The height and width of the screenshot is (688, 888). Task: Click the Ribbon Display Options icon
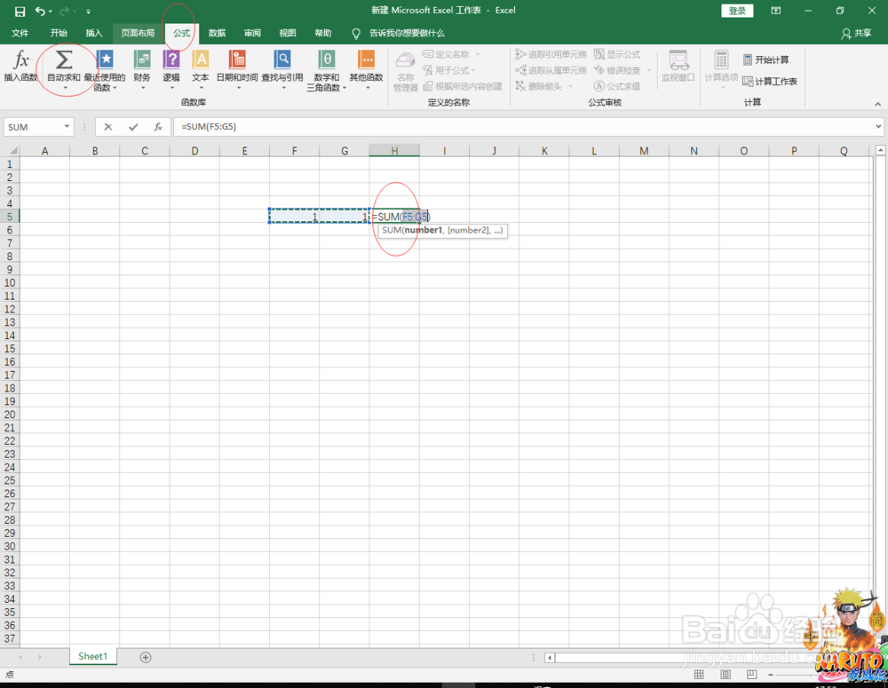(776, 10)
